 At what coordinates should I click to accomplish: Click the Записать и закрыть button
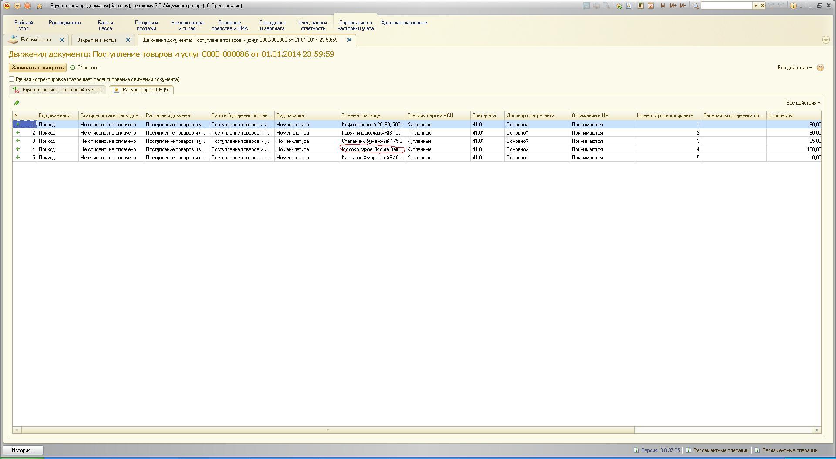pyautogui.click(x=38, y=67)
